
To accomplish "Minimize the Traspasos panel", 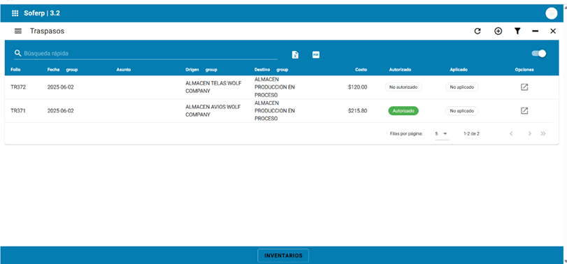I will [x=535, y=31].
